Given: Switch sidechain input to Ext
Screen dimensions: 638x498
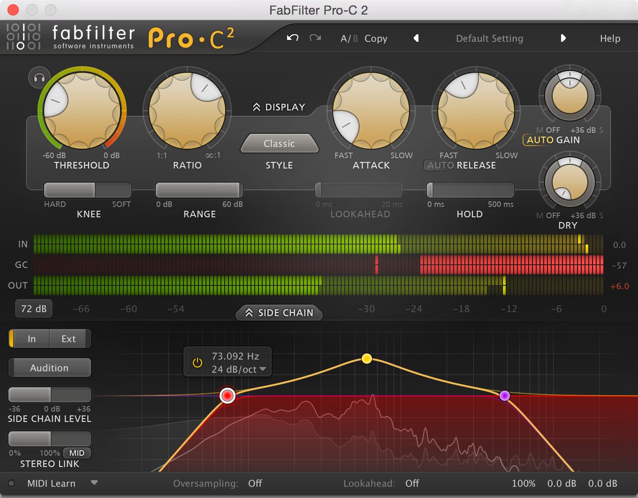Looking at the screenshot, I should [x=68, y=338].
